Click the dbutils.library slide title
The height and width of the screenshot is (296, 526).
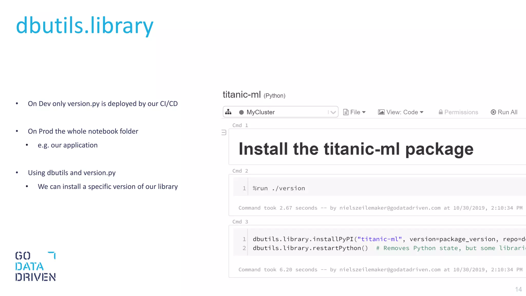[x=85, y=26]
